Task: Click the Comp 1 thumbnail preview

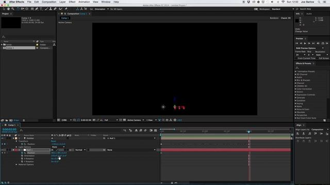Action: pos(11,23)
